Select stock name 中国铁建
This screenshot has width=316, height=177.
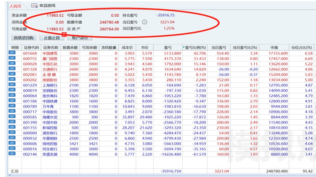pyautogui.click(x=50, y=101)
